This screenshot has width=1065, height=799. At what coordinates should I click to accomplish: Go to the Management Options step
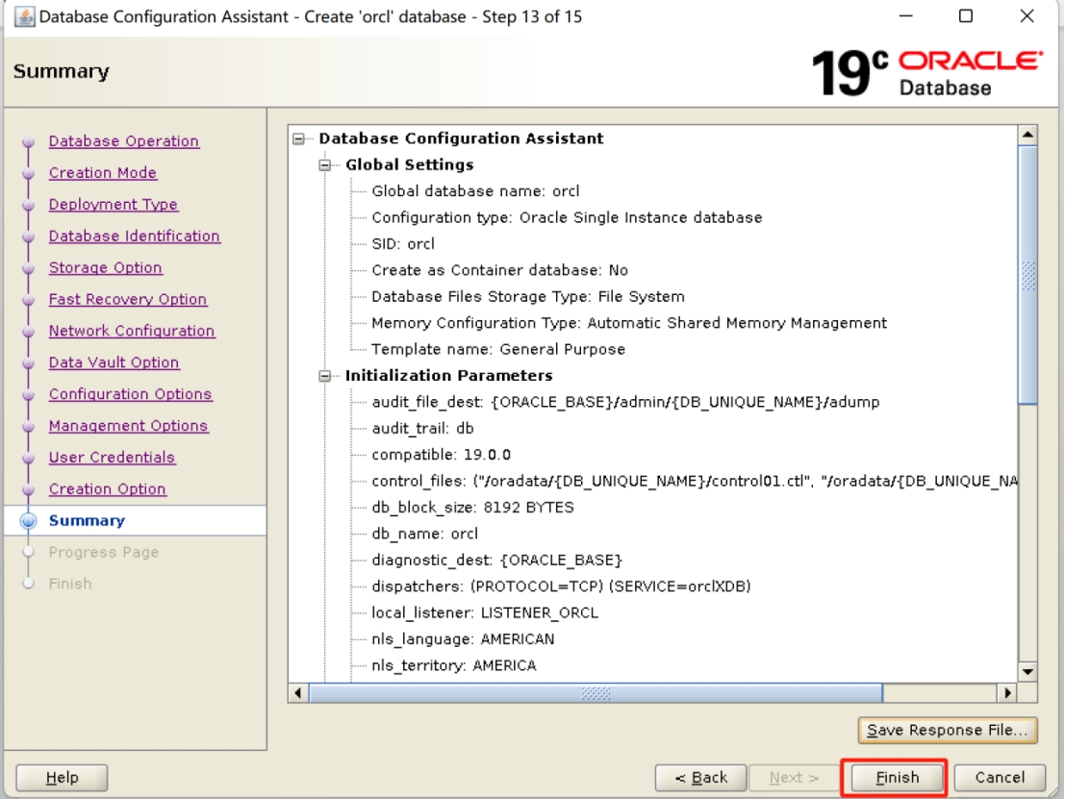coord(128,426)
